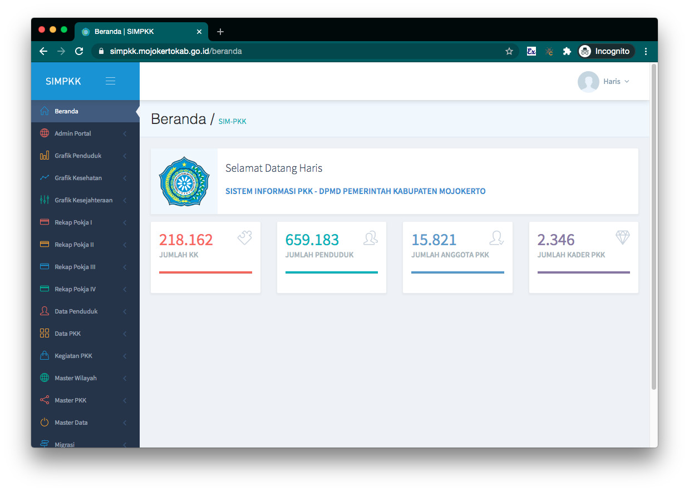Click the Kegiatan PKK bag icon
Screen dimensions: 689x492
(45, 356)
